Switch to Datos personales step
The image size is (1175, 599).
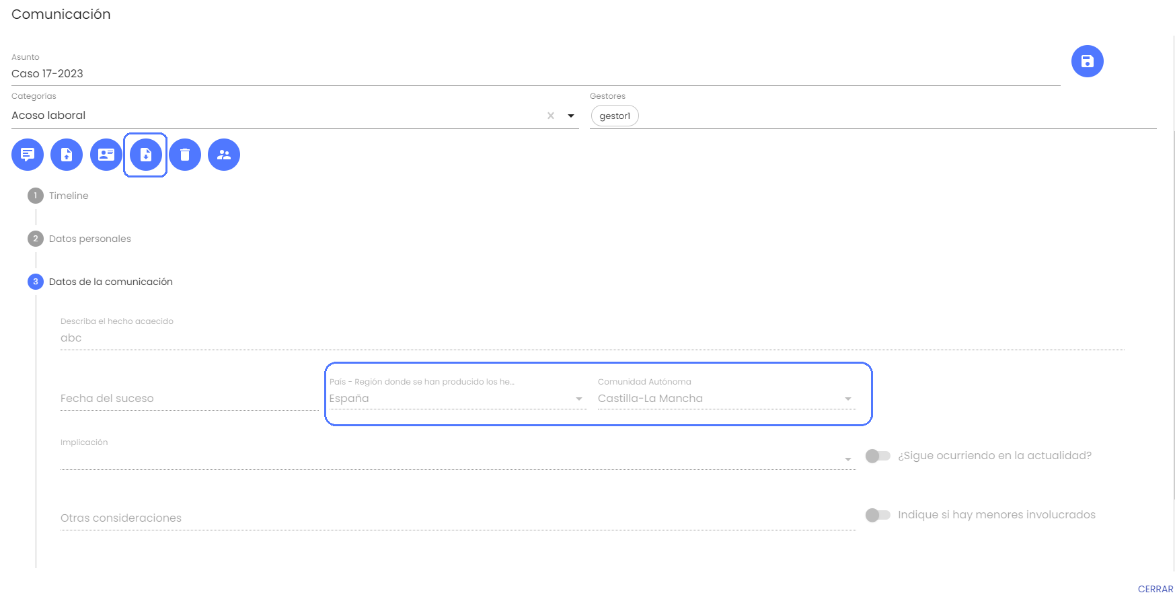tap(89, 239)
